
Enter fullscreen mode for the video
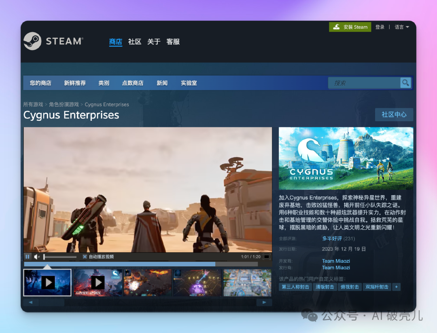[267, 257]
